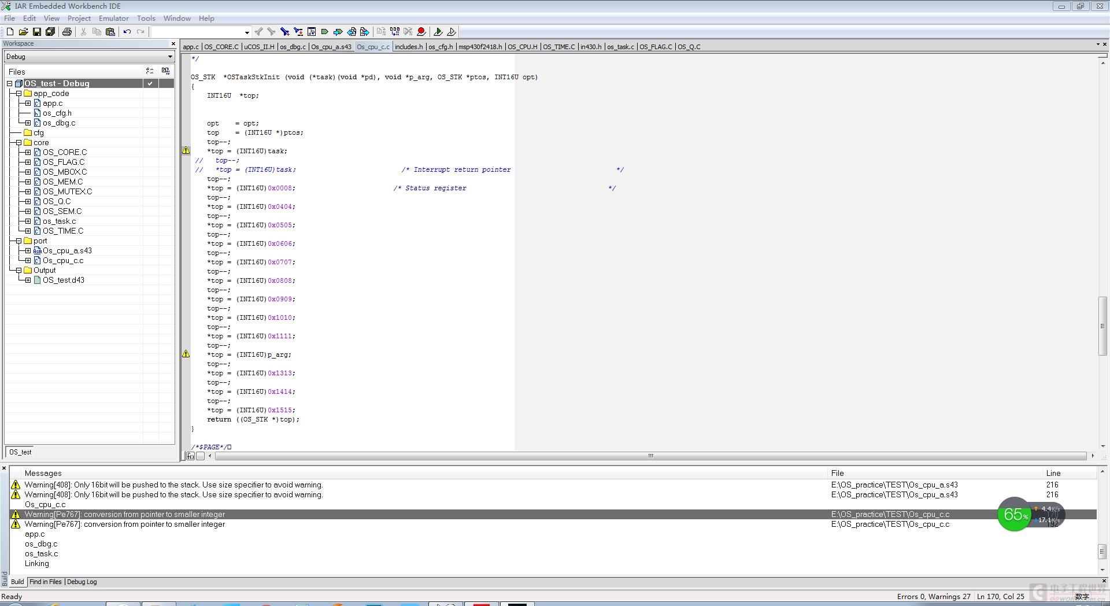This screenshot has width=1110, height=606.
Task: Collapse the app_code folder
Action: point(18,94)
